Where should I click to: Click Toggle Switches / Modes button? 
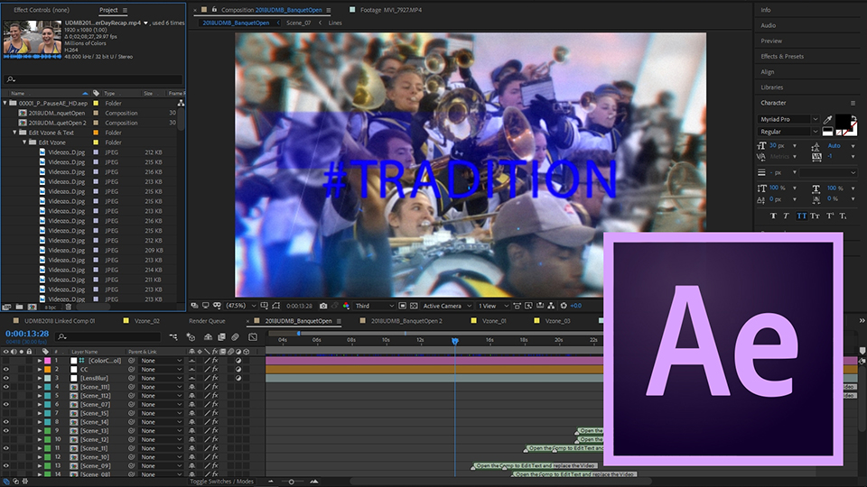221,482
